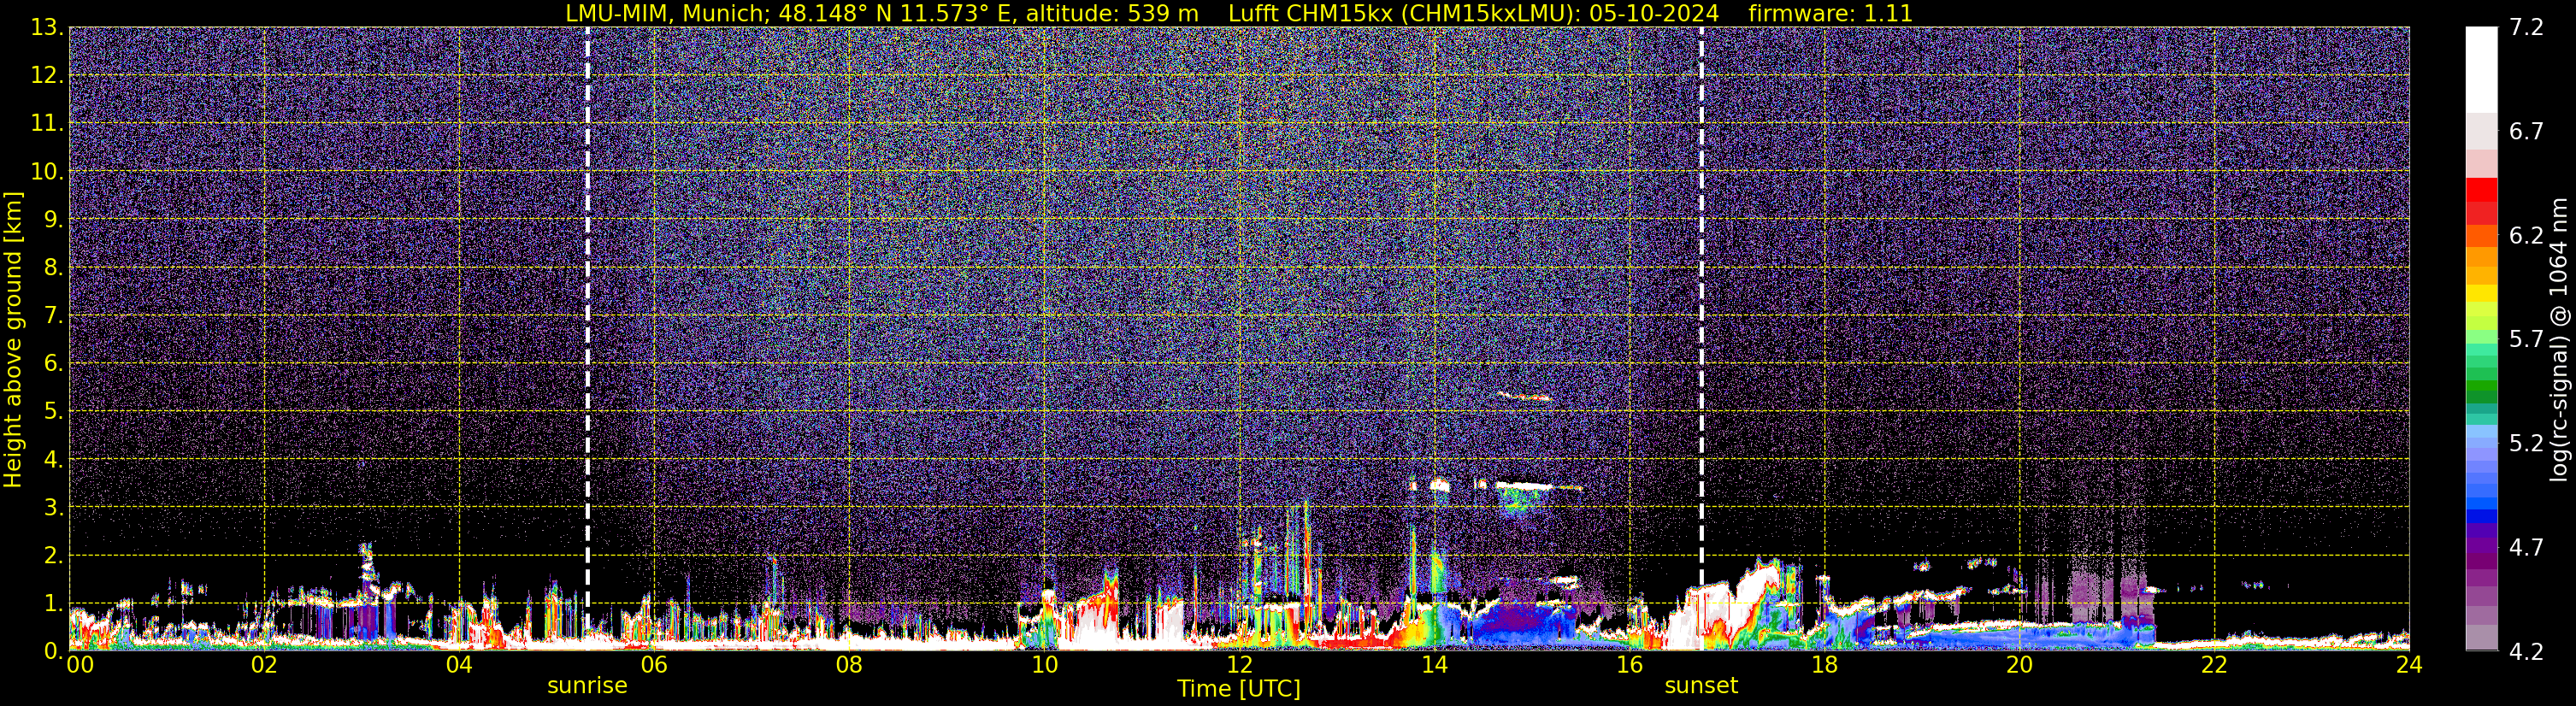Click the colorbar tick label 5.2
The height and width of the screenshot is (706, 2576).
tap(2526, 444)
